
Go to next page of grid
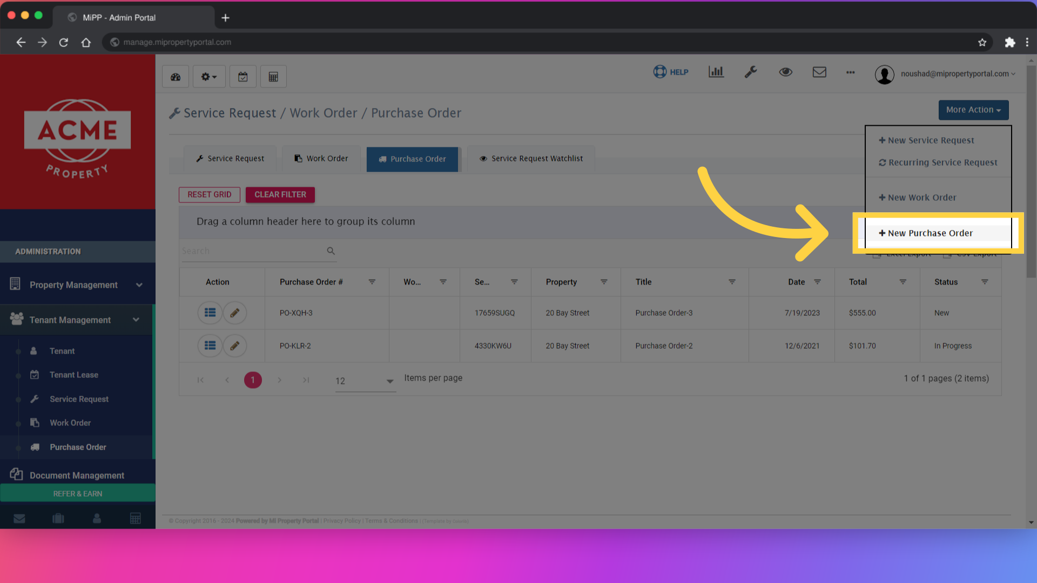pos(279,380)
